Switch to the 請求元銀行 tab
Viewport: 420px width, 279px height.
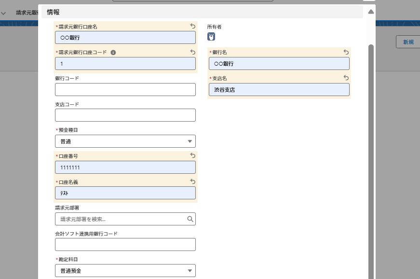(27, 14)
